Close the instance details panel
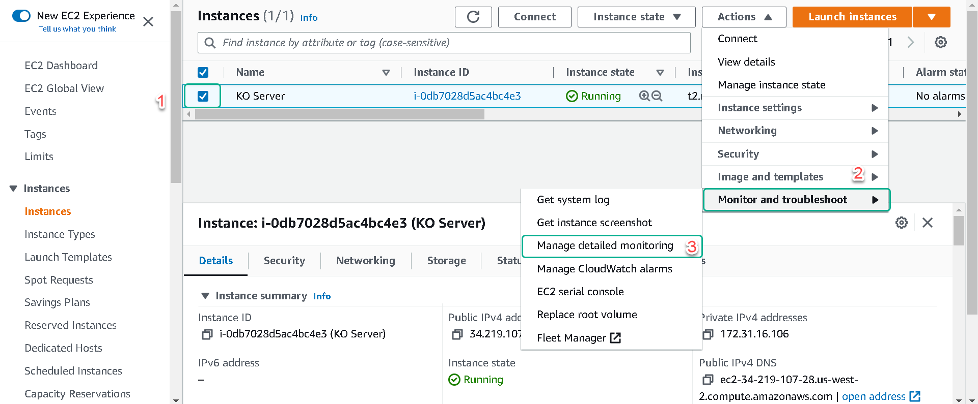 tap(928, 223)
